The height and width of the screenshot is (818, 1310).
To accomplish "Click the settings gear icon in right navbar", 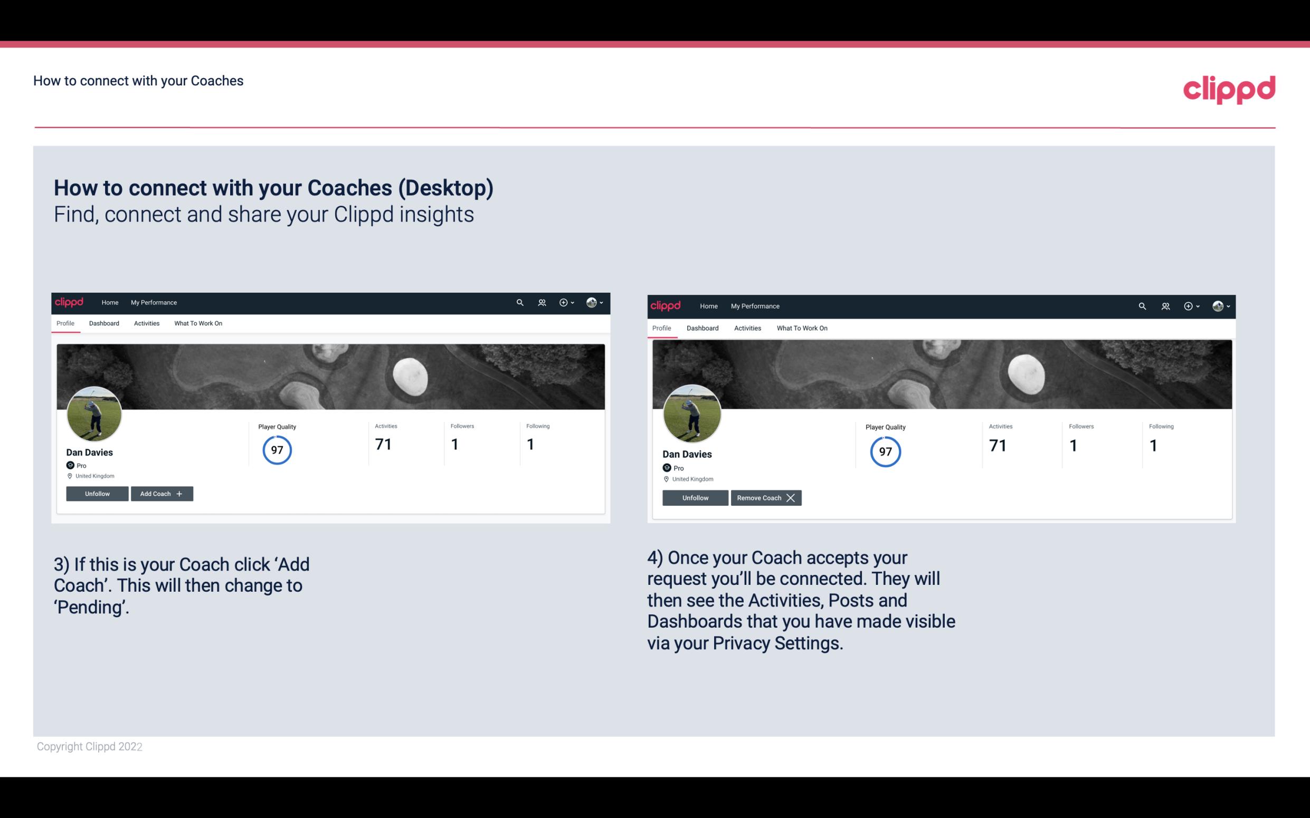I will [1188, 305].
